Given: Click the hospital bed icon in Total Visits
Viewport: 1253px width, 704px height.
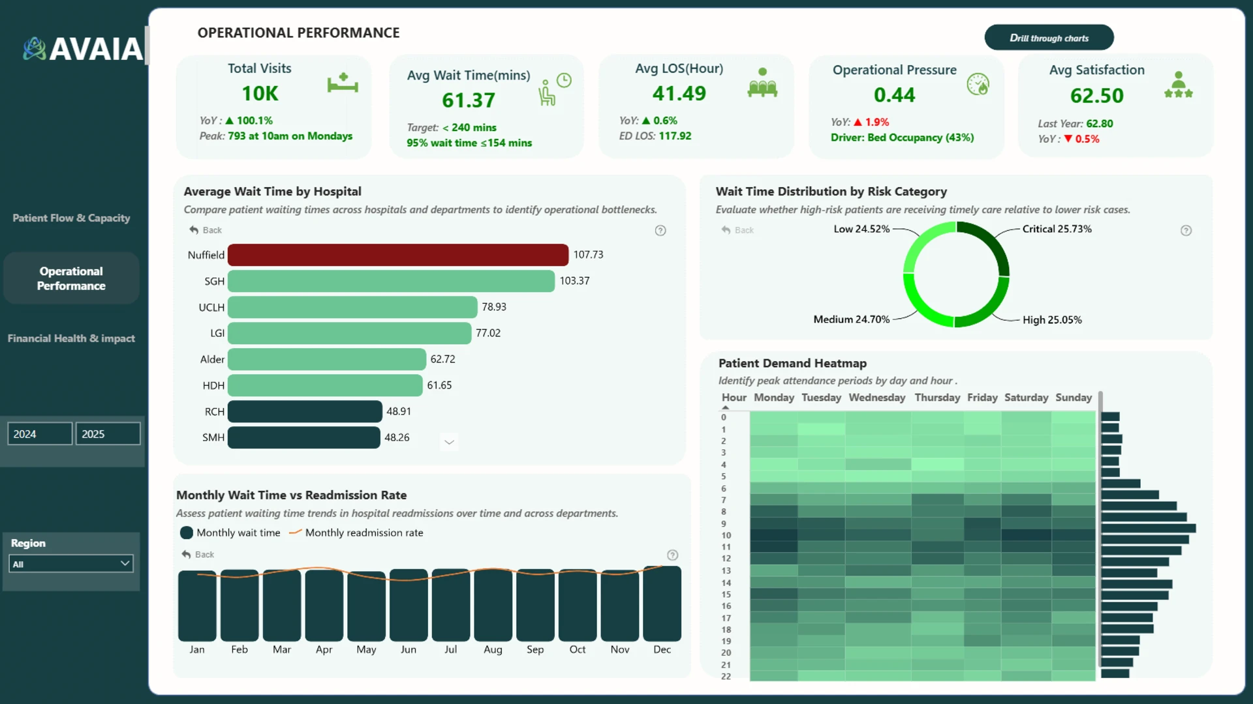Looking at the screenshot, I should pyautogui.click(x=343, y=83).
